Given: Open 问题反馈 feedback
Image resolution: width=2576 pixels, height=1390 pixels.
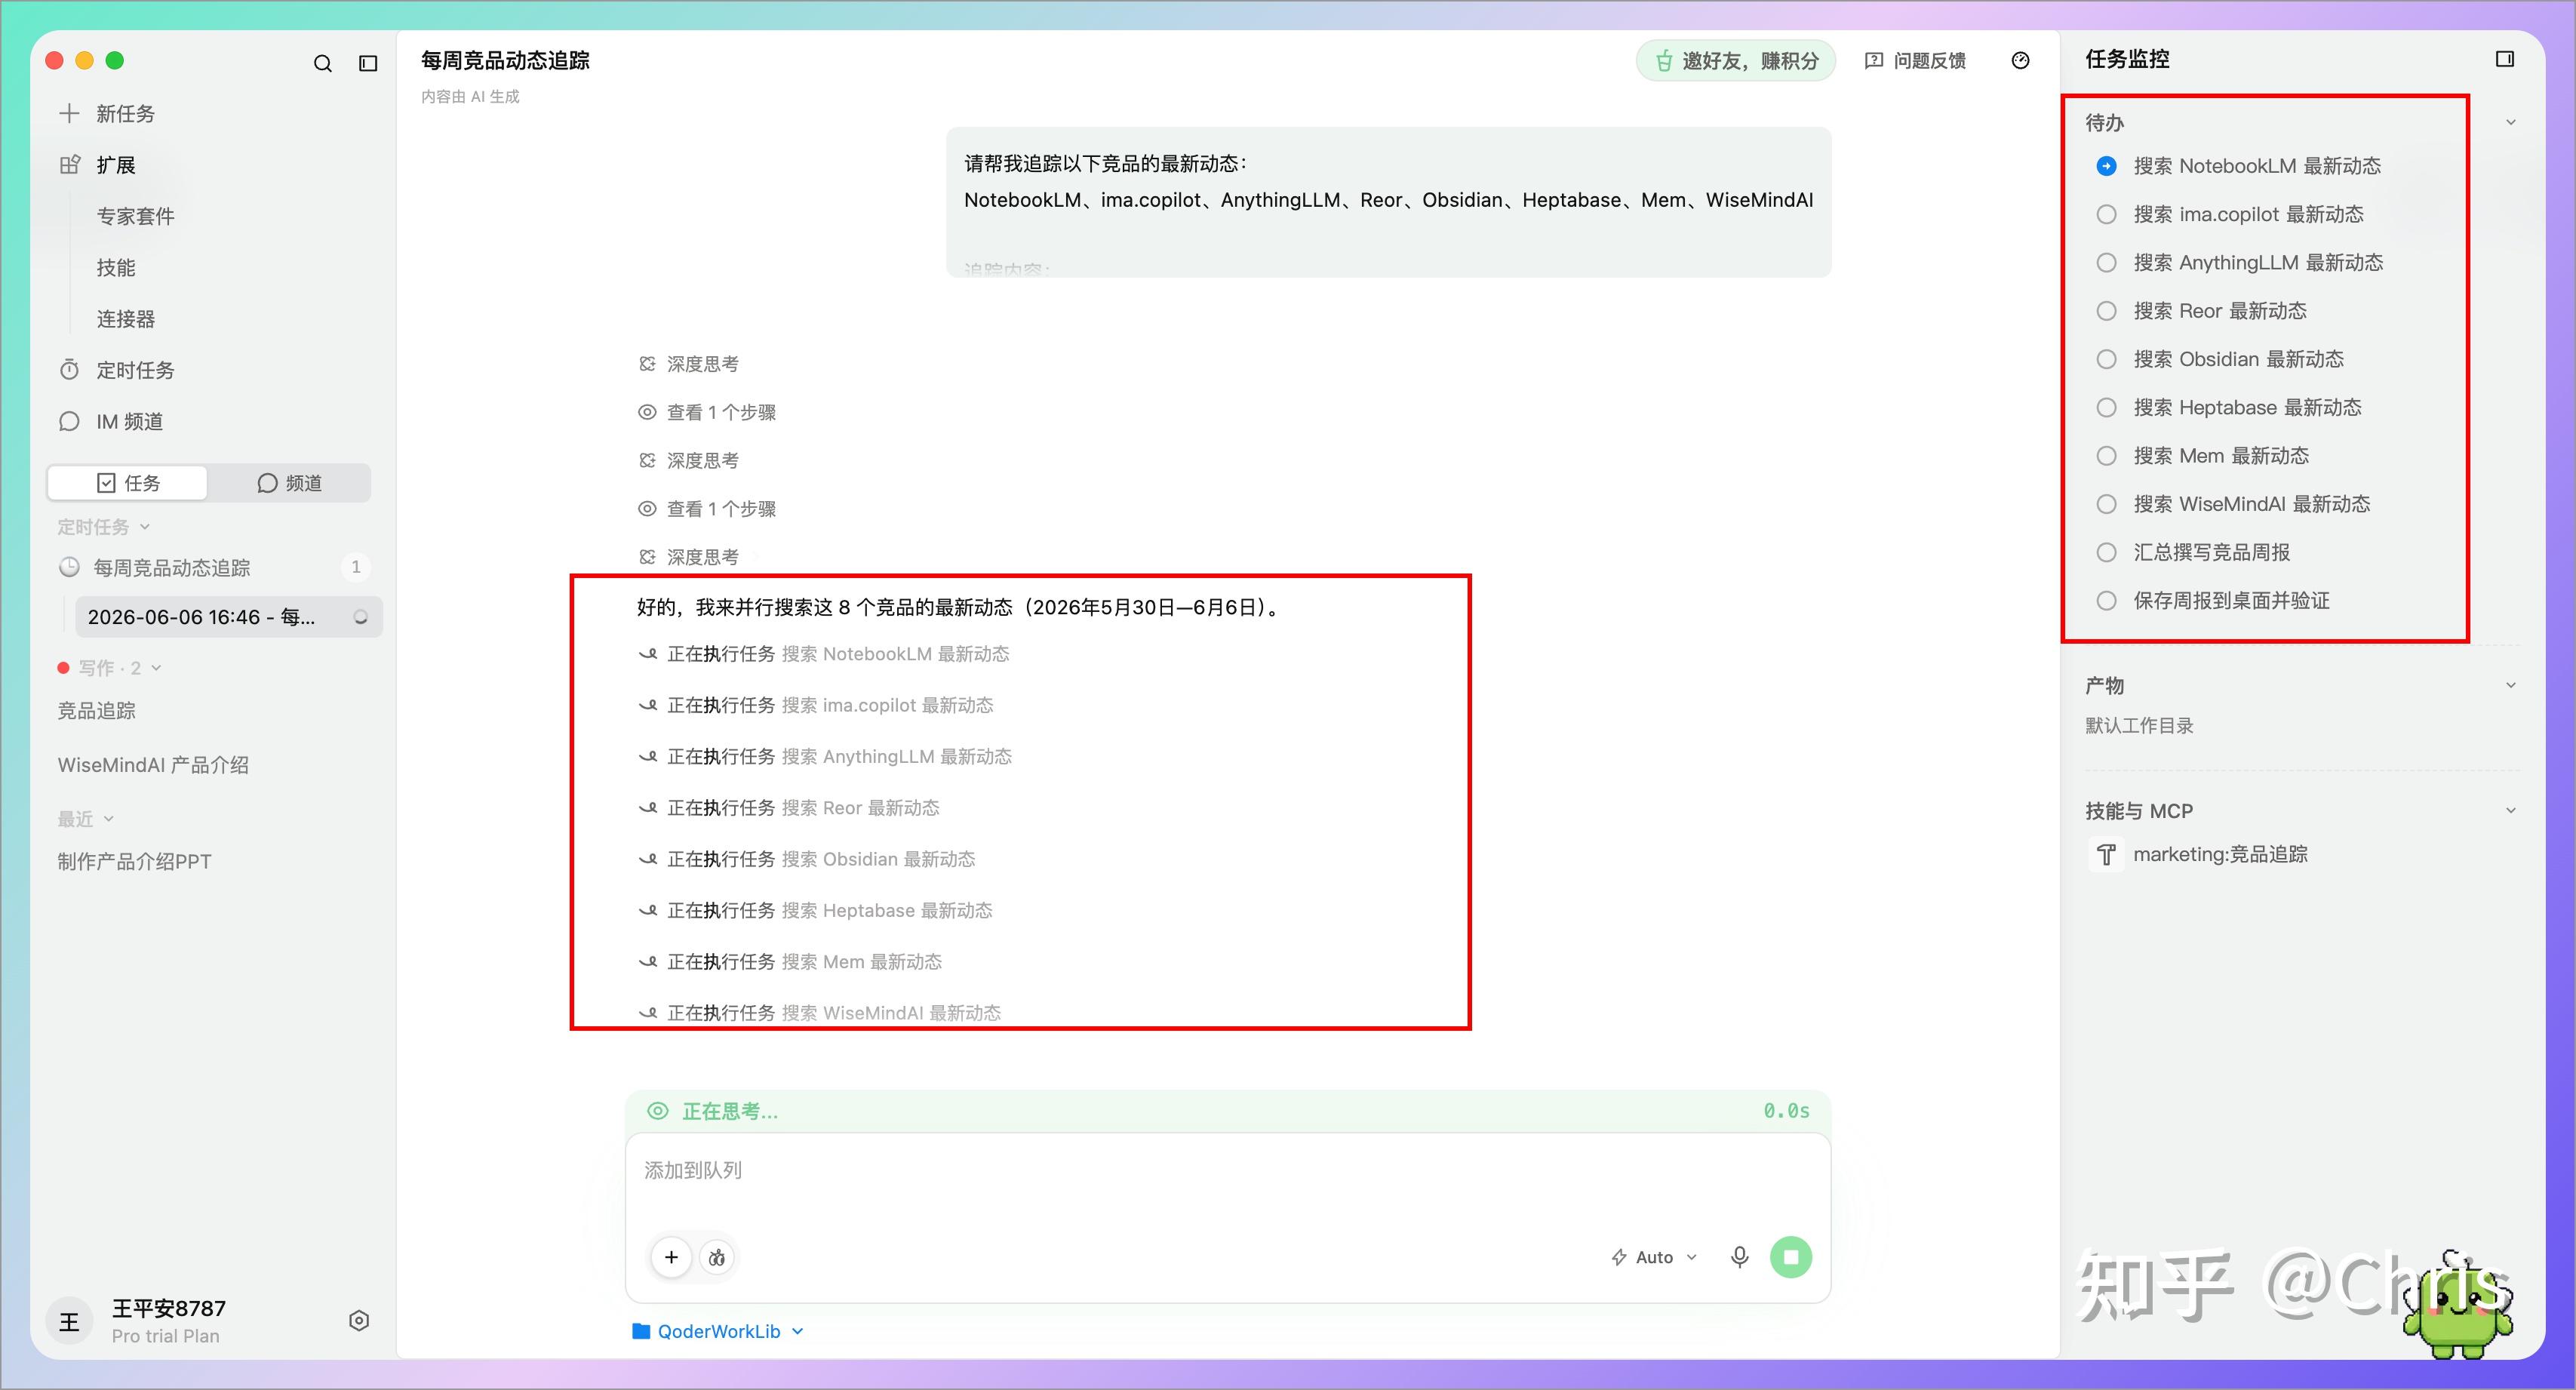Looking at the screenshot, I should [1915, 61].
